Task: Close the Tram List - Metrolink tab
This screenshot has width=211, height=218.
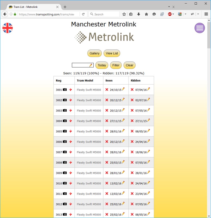Action: pos(57,7)
